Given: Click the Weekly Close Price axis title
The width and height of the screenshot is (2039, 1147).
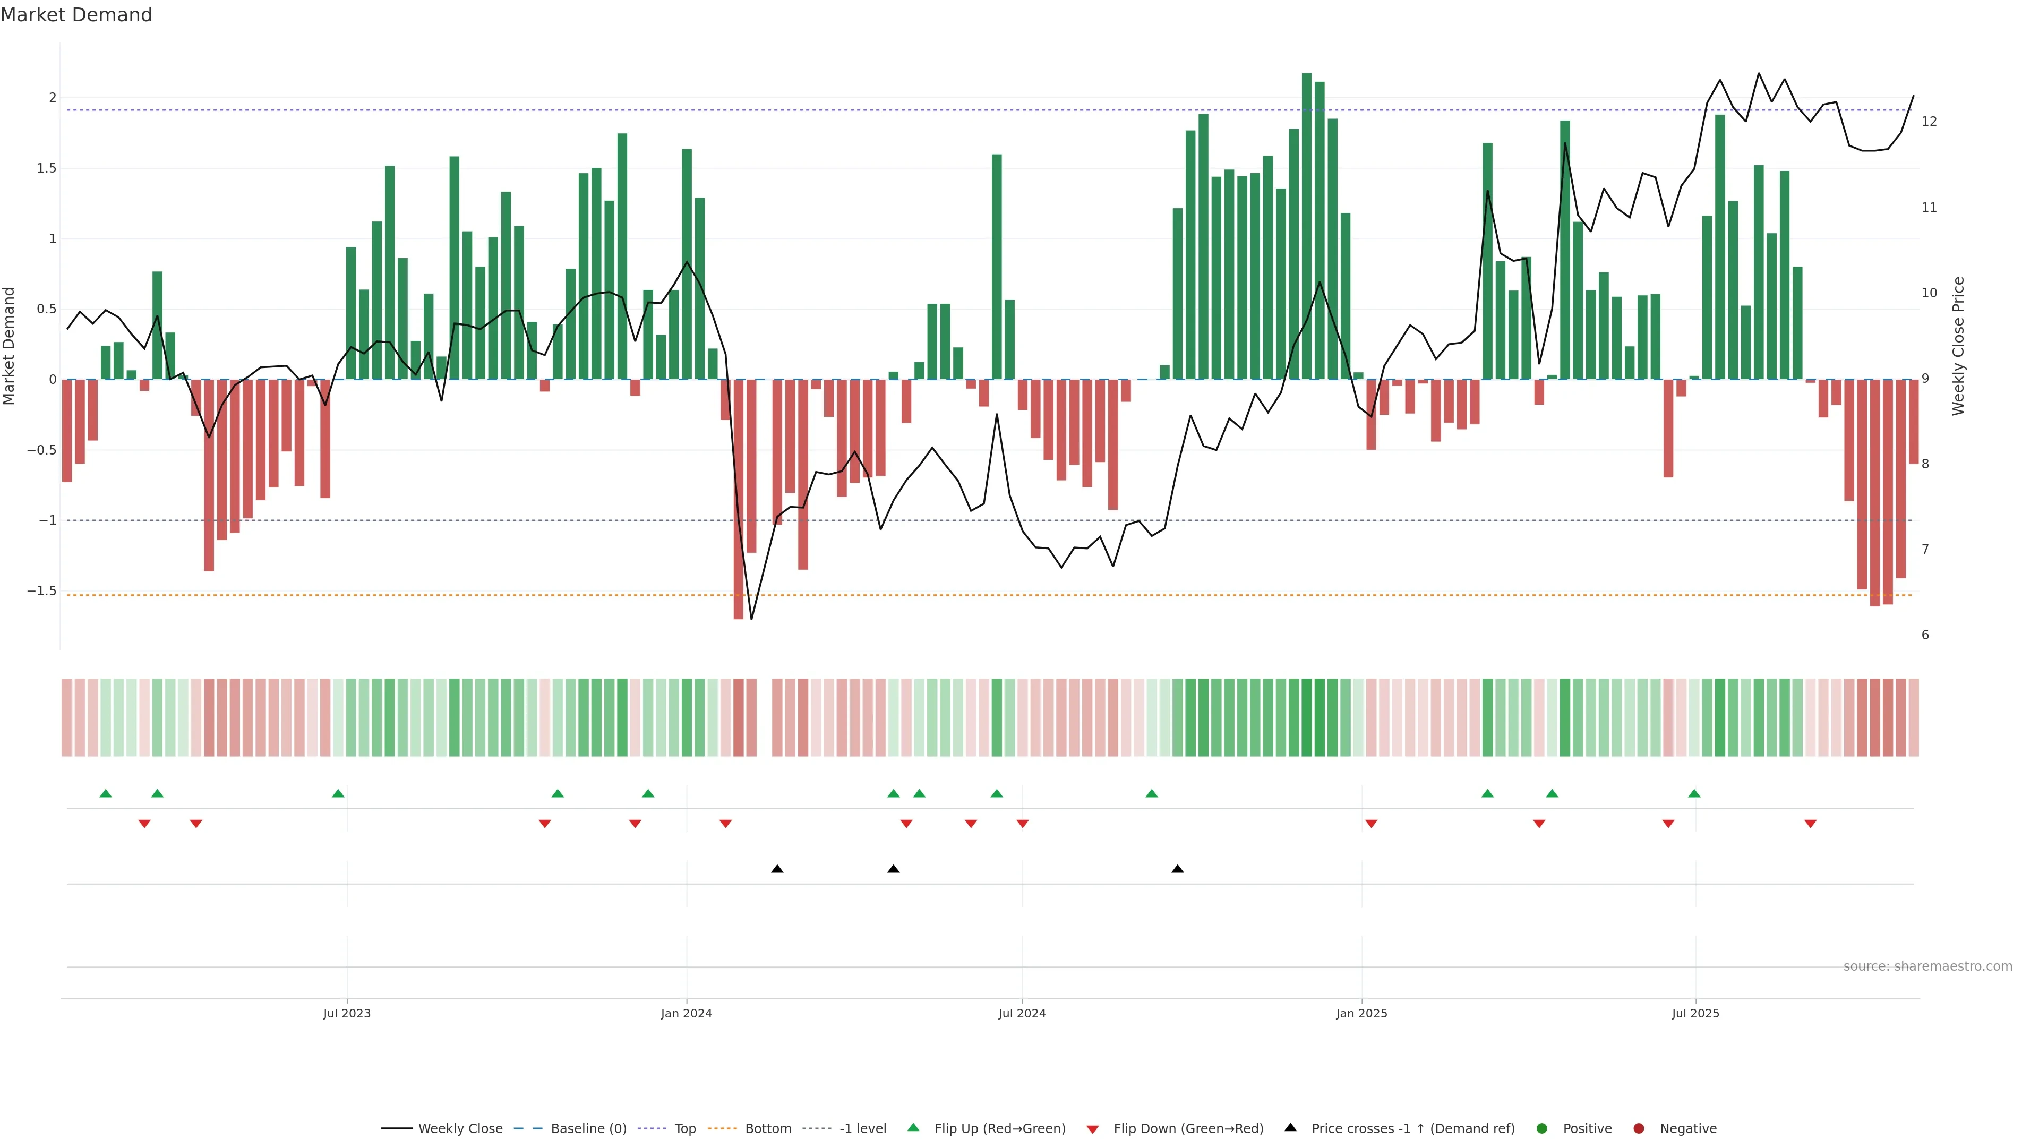Looking at the screenshot, I should [1958, 346].
